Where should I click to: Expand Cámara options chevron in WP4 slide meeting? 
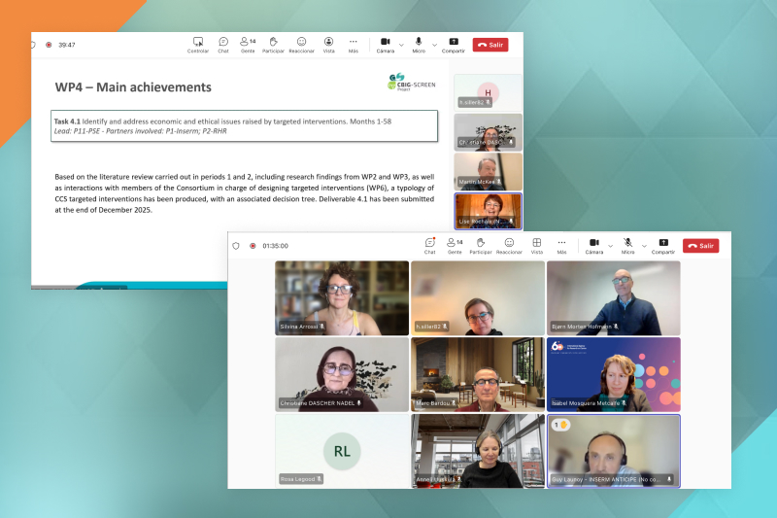tap(401, 45)
